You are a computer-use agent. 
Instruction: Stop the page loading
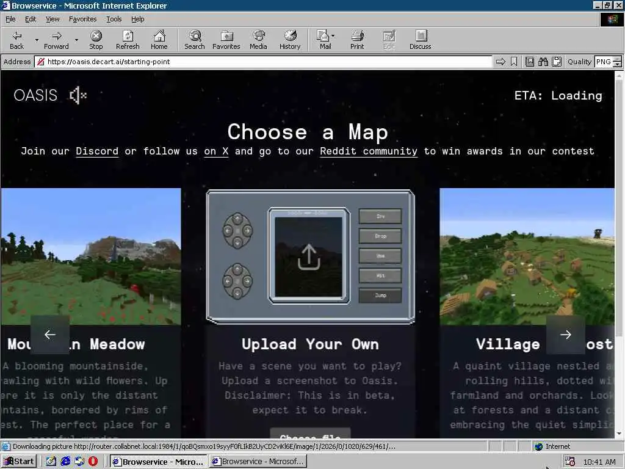pyautogui.click(x=96, y=40)
